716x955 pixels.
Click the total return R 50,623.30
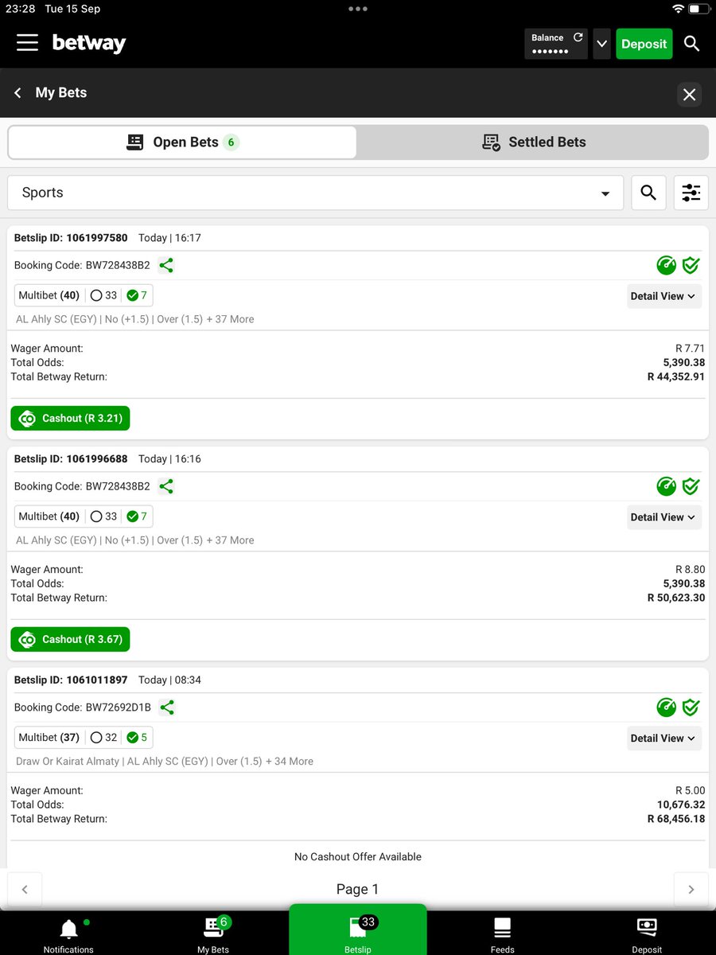click(676, 598)
